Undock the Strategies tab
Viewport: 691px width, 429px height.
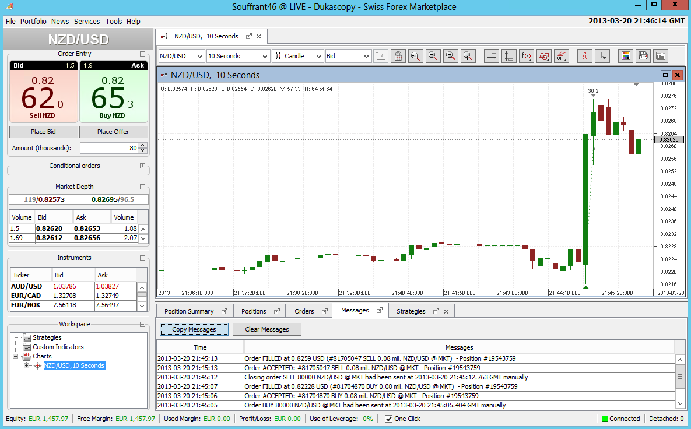coord(436,311)
